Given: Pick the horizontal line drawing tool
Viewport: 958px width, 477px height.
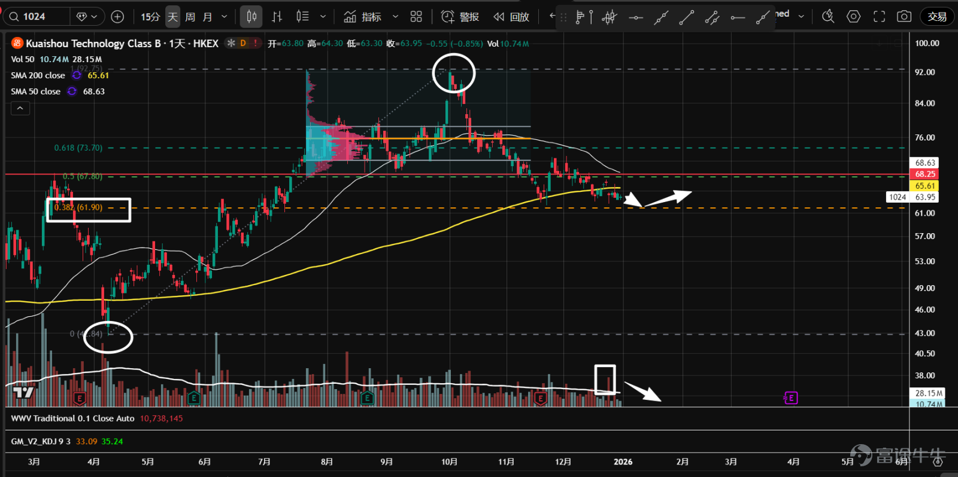Looking at the screenshot, I should [635, 18].
